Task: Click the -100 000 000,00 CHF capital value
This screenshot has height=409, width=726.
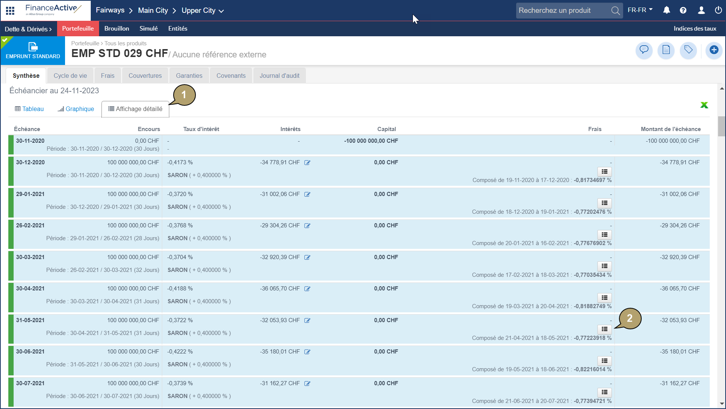Action: click(x=371, y=141)
